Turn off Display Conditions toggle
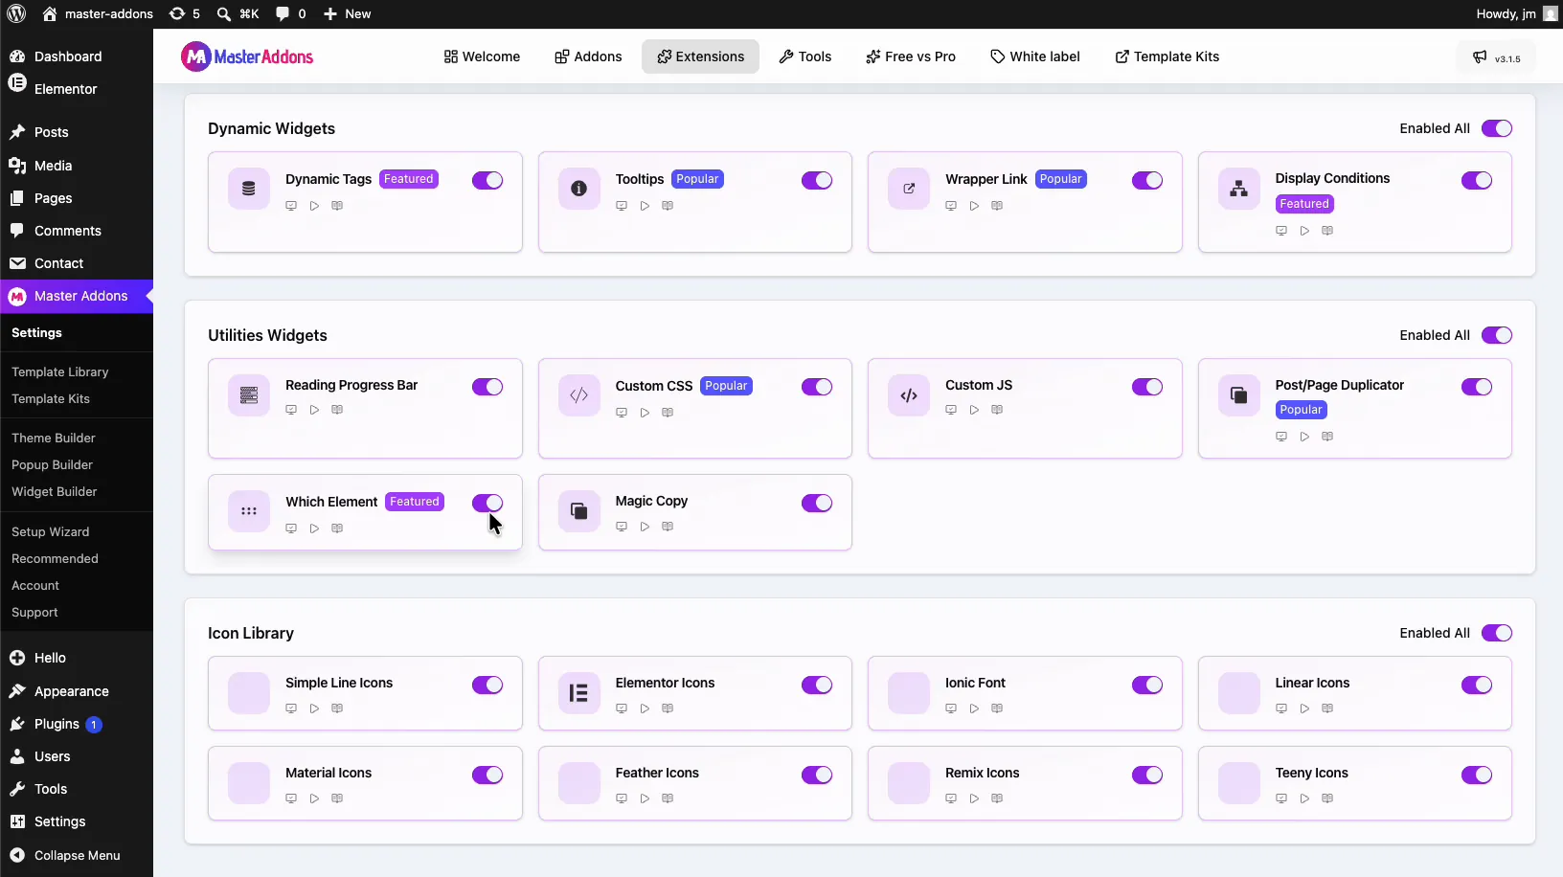1563x877 pixels. click(x=1477, y=180)
